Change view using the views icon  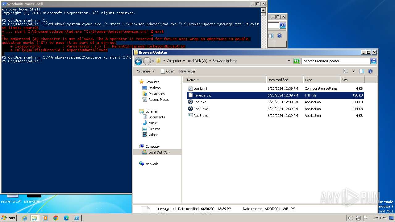[x=346, y=71]
